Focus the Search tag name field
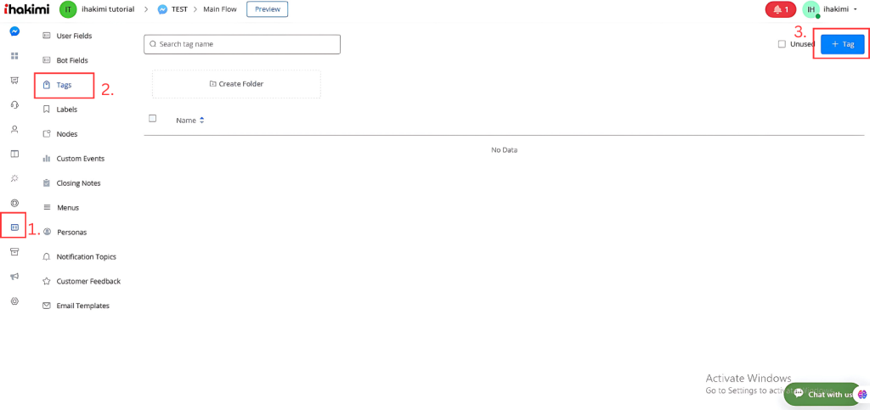The height and width of the screenshot is (410, 870). [242, 44]
